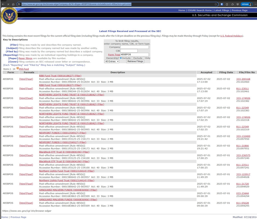Click the File/Film No column header
This screenshot has width=257, height=219.
(x=247, y=72)
